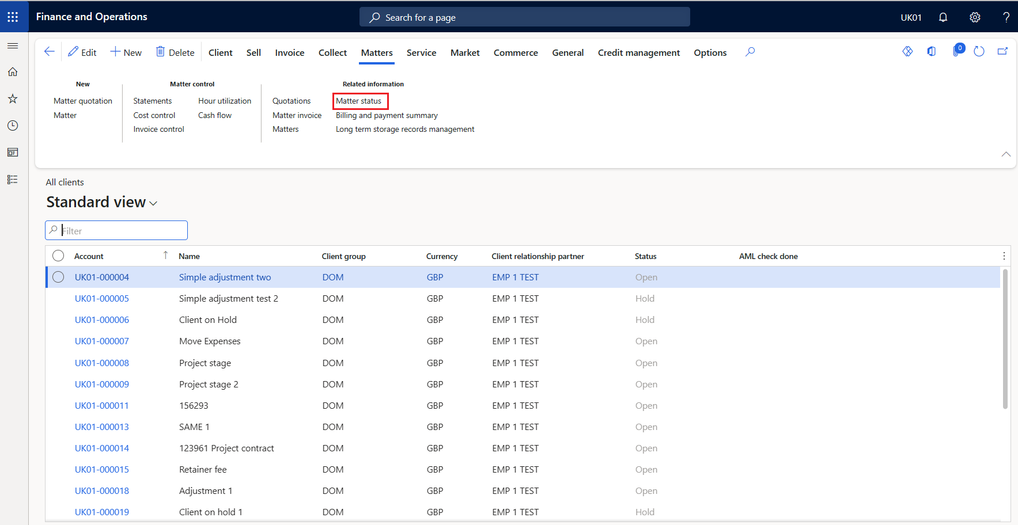Click Matter quotation under New

tap(83, 101)
